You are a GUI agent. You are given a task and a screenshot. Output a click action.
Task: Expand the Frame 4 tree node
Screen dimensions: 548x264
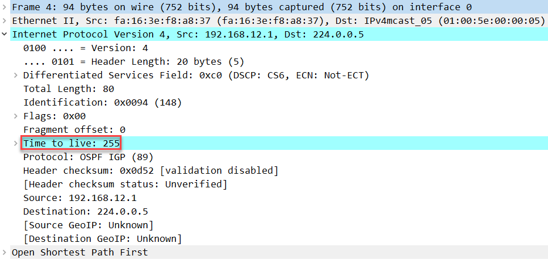coord(4,7)
